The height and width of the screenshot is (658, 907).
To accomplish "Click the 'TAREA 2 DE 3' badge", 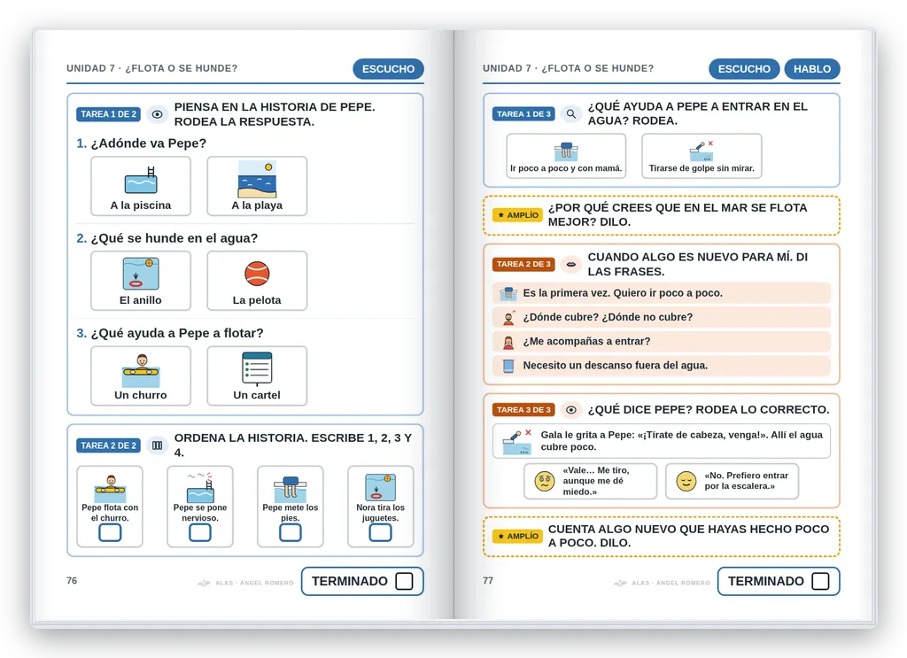I will point(523,264).
